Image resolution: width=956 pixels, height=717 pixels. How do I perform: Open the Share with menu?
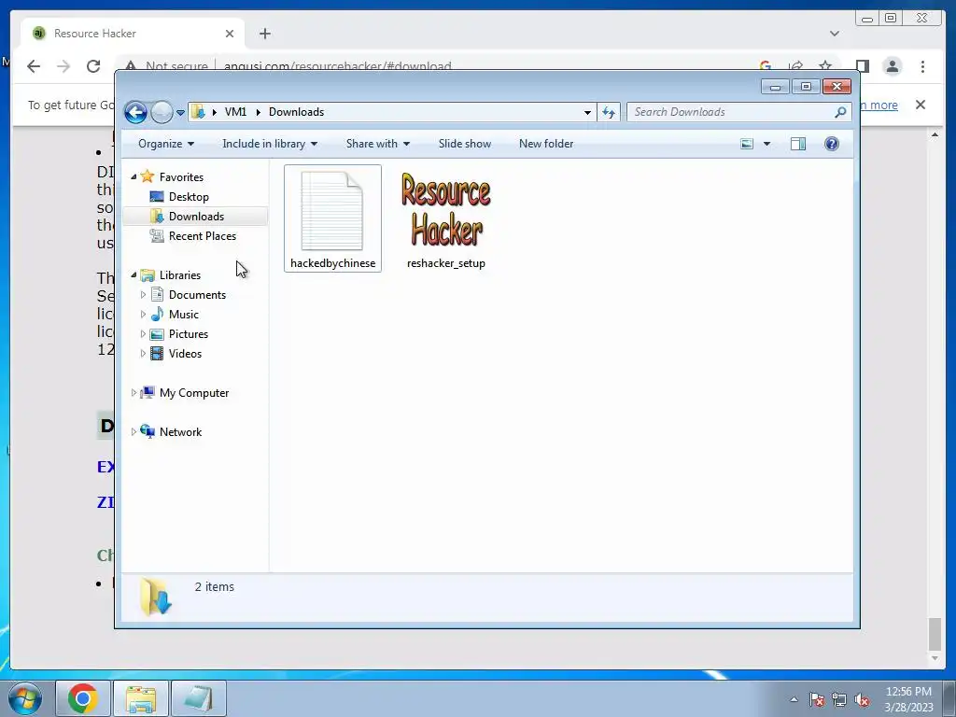tap(378, 144)
